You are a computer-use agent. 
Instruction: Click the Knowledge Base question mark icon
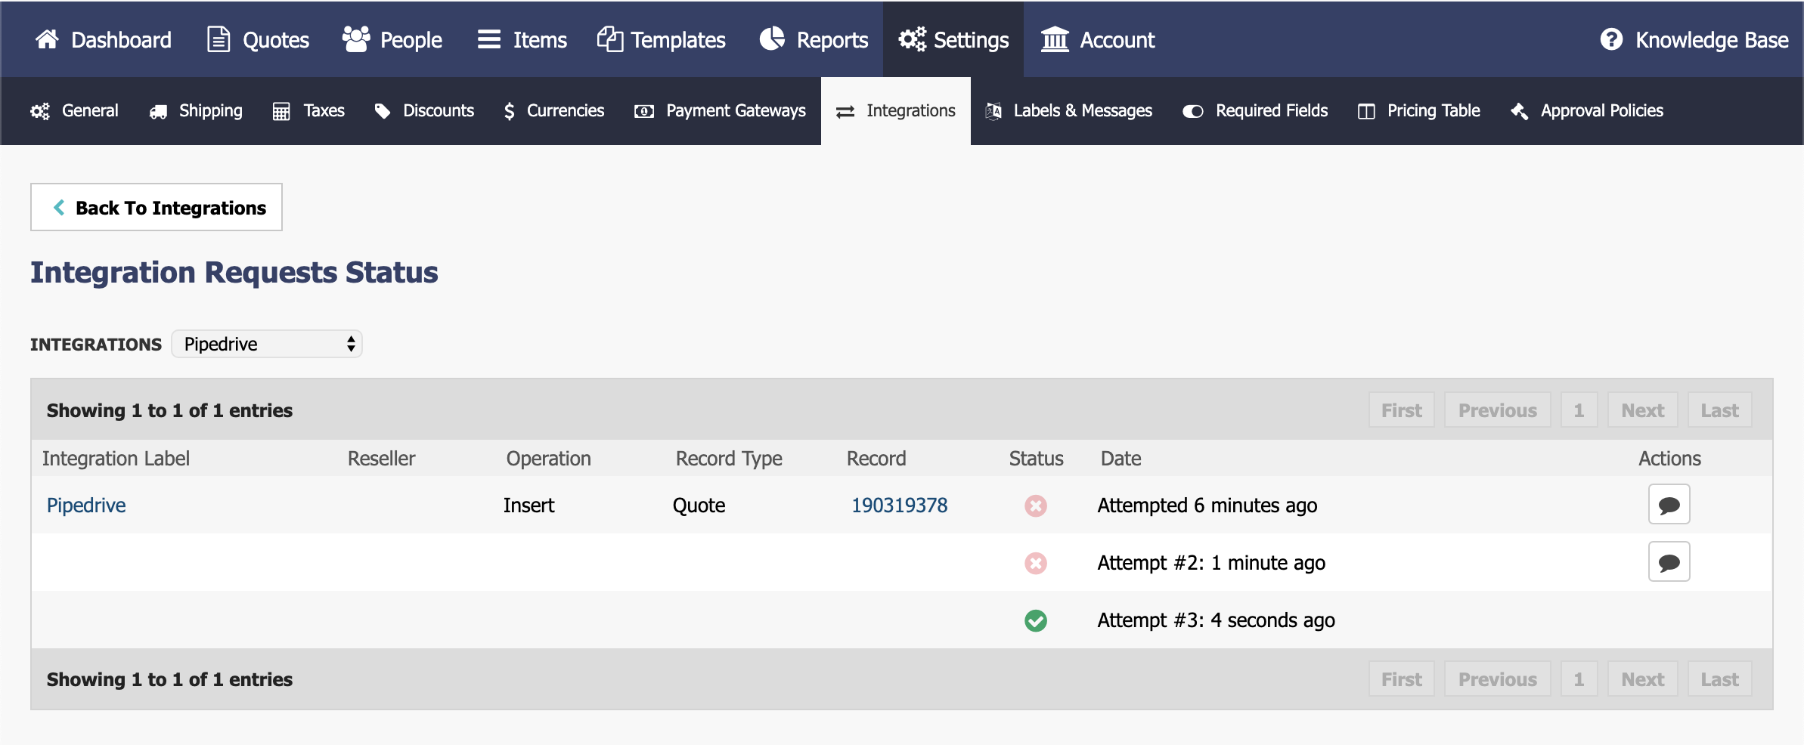point(1611,39)
